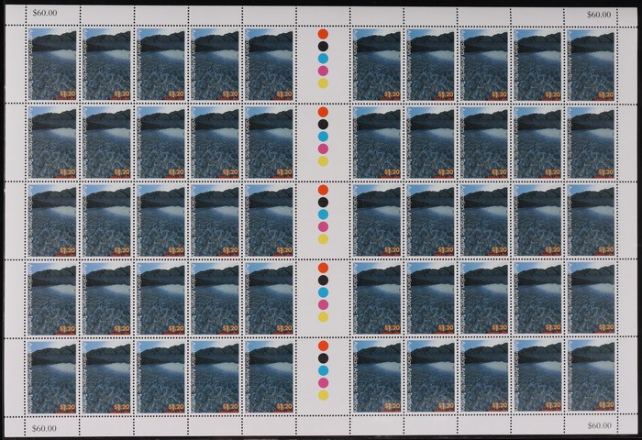Click the top-left $60.00 margin label
This screenshot has width=642, height=440.
tap(44, 14)
